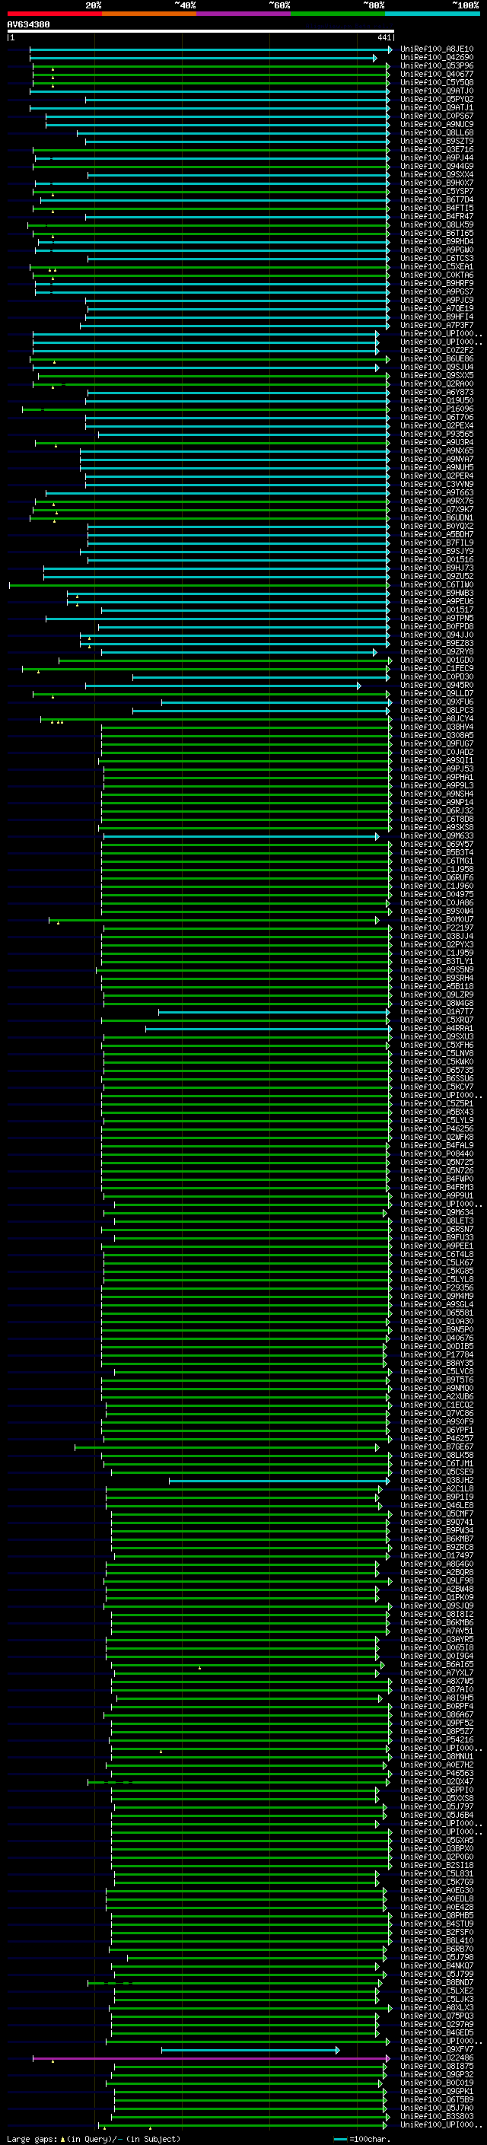Select the UniRef100_B0M0U7 label
Screen dimensions: 487x2145
[x=437, y=919]
